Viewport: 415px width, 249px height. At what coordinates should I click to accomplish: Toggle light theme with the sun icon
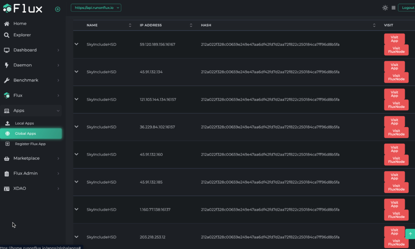coord(385,8)
